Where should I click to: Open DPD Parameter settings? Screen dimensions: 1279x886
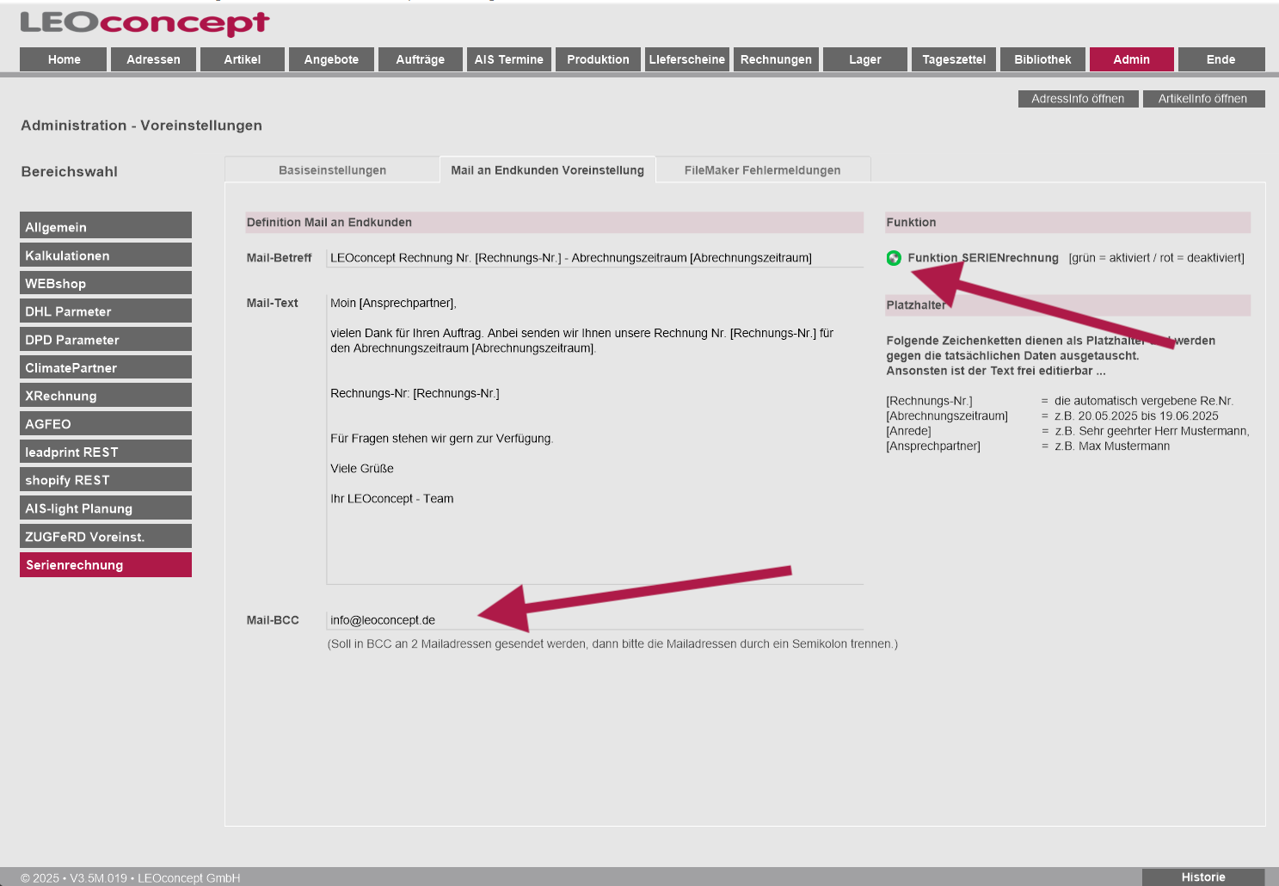106,339
